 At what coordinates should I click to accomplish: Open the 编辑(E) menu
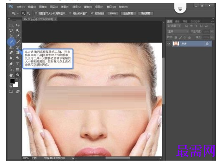(32, 7)
